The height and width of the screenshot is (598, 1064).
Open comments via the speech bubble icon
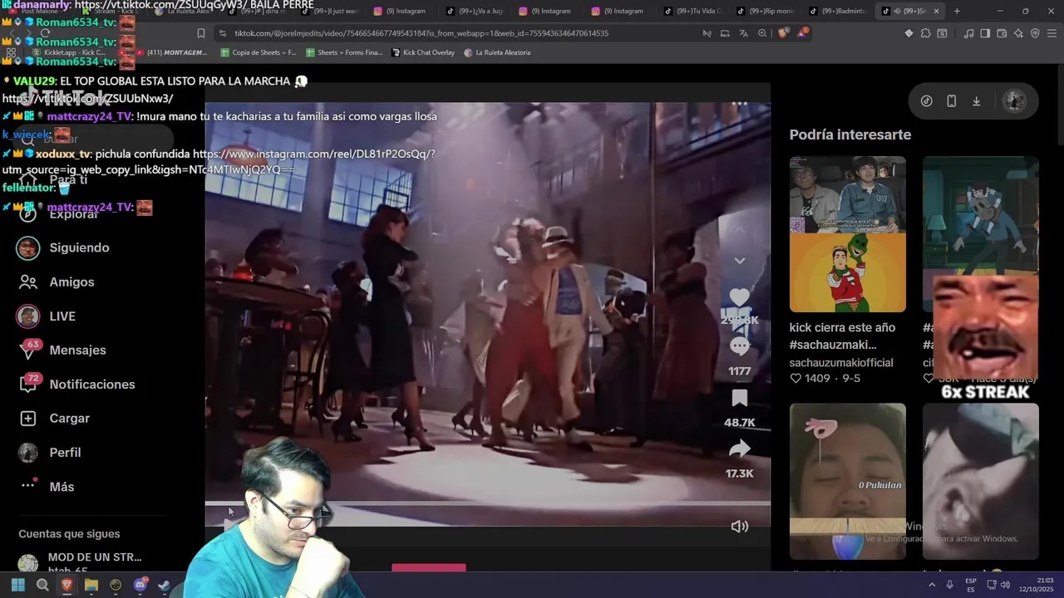pyautogui.click(x=739, y=346)
